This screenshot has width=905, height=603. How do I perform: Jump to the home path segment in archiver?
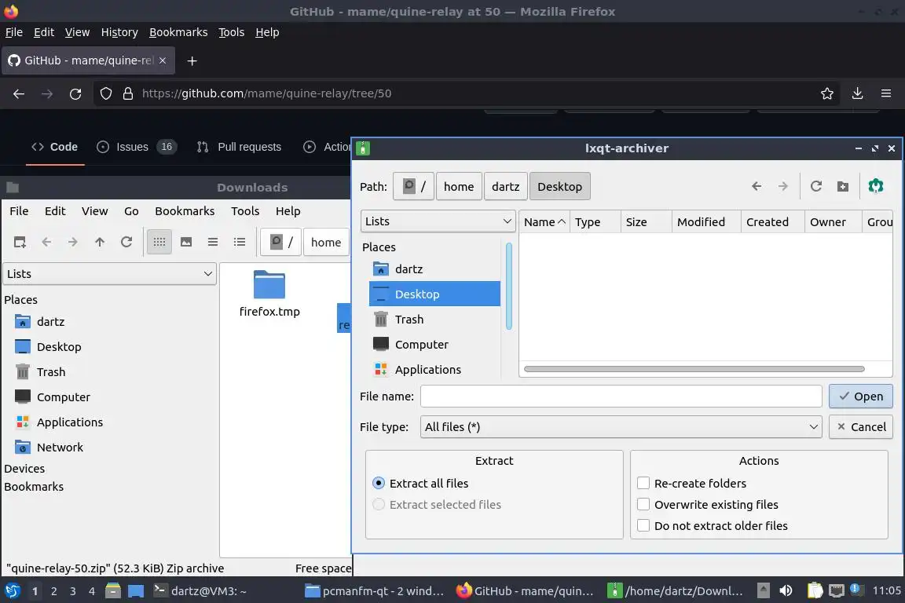pyautogui.click(x=459, y=186)
